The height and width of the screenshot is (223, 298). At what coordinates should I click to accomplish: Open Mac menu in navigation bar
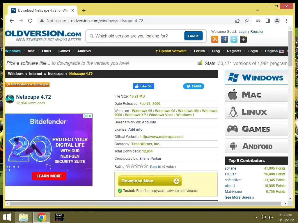point(31,51)
